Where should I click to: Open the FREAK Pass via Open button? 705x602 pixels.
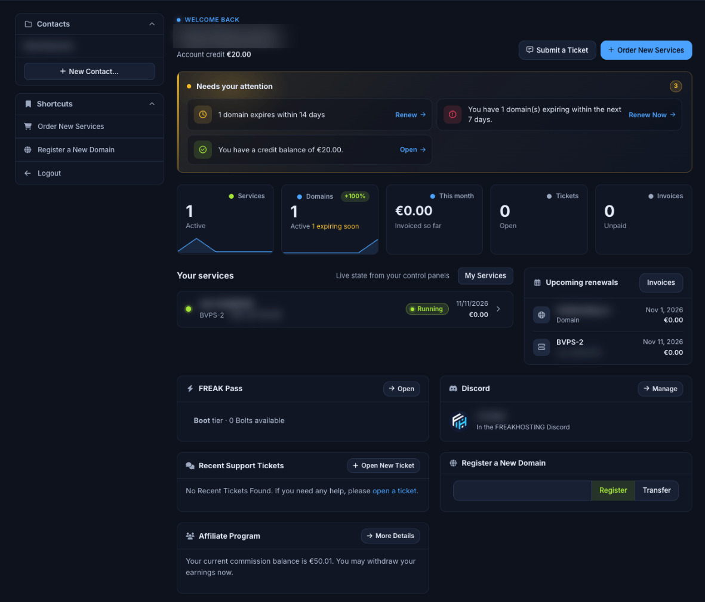click(402, 389)
